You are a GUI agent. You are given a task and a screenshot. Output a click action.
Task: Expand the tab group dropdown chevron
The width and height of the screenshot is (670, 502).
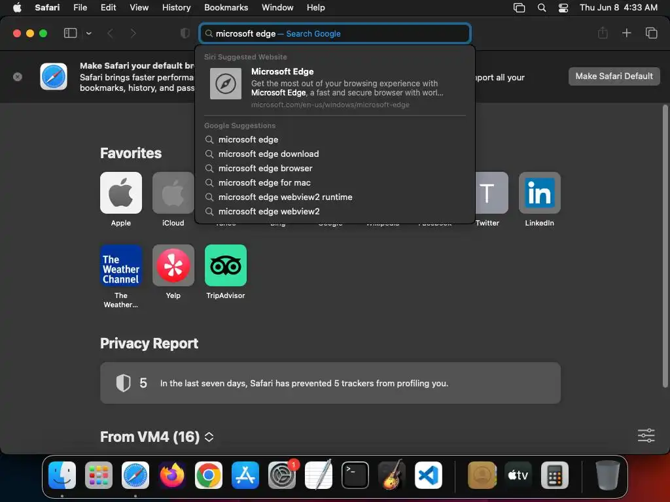[89, 33]
